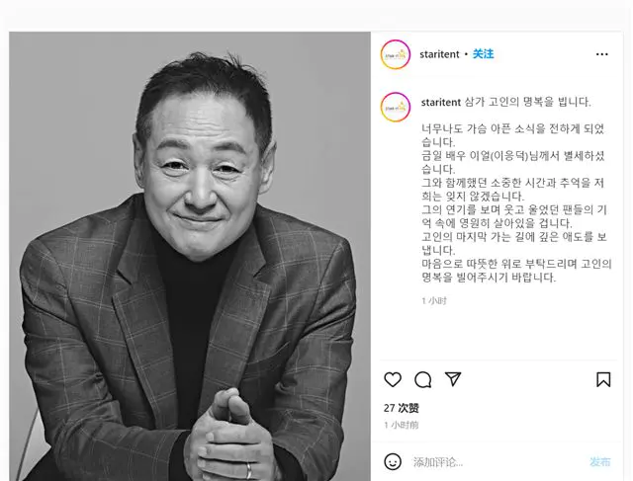633x481 pixels.
Task: Click the staritent avatar in post header
Action: (396, 54)
